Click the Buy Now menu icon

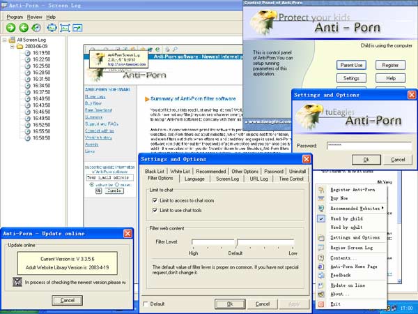click(x=321, y=198)
